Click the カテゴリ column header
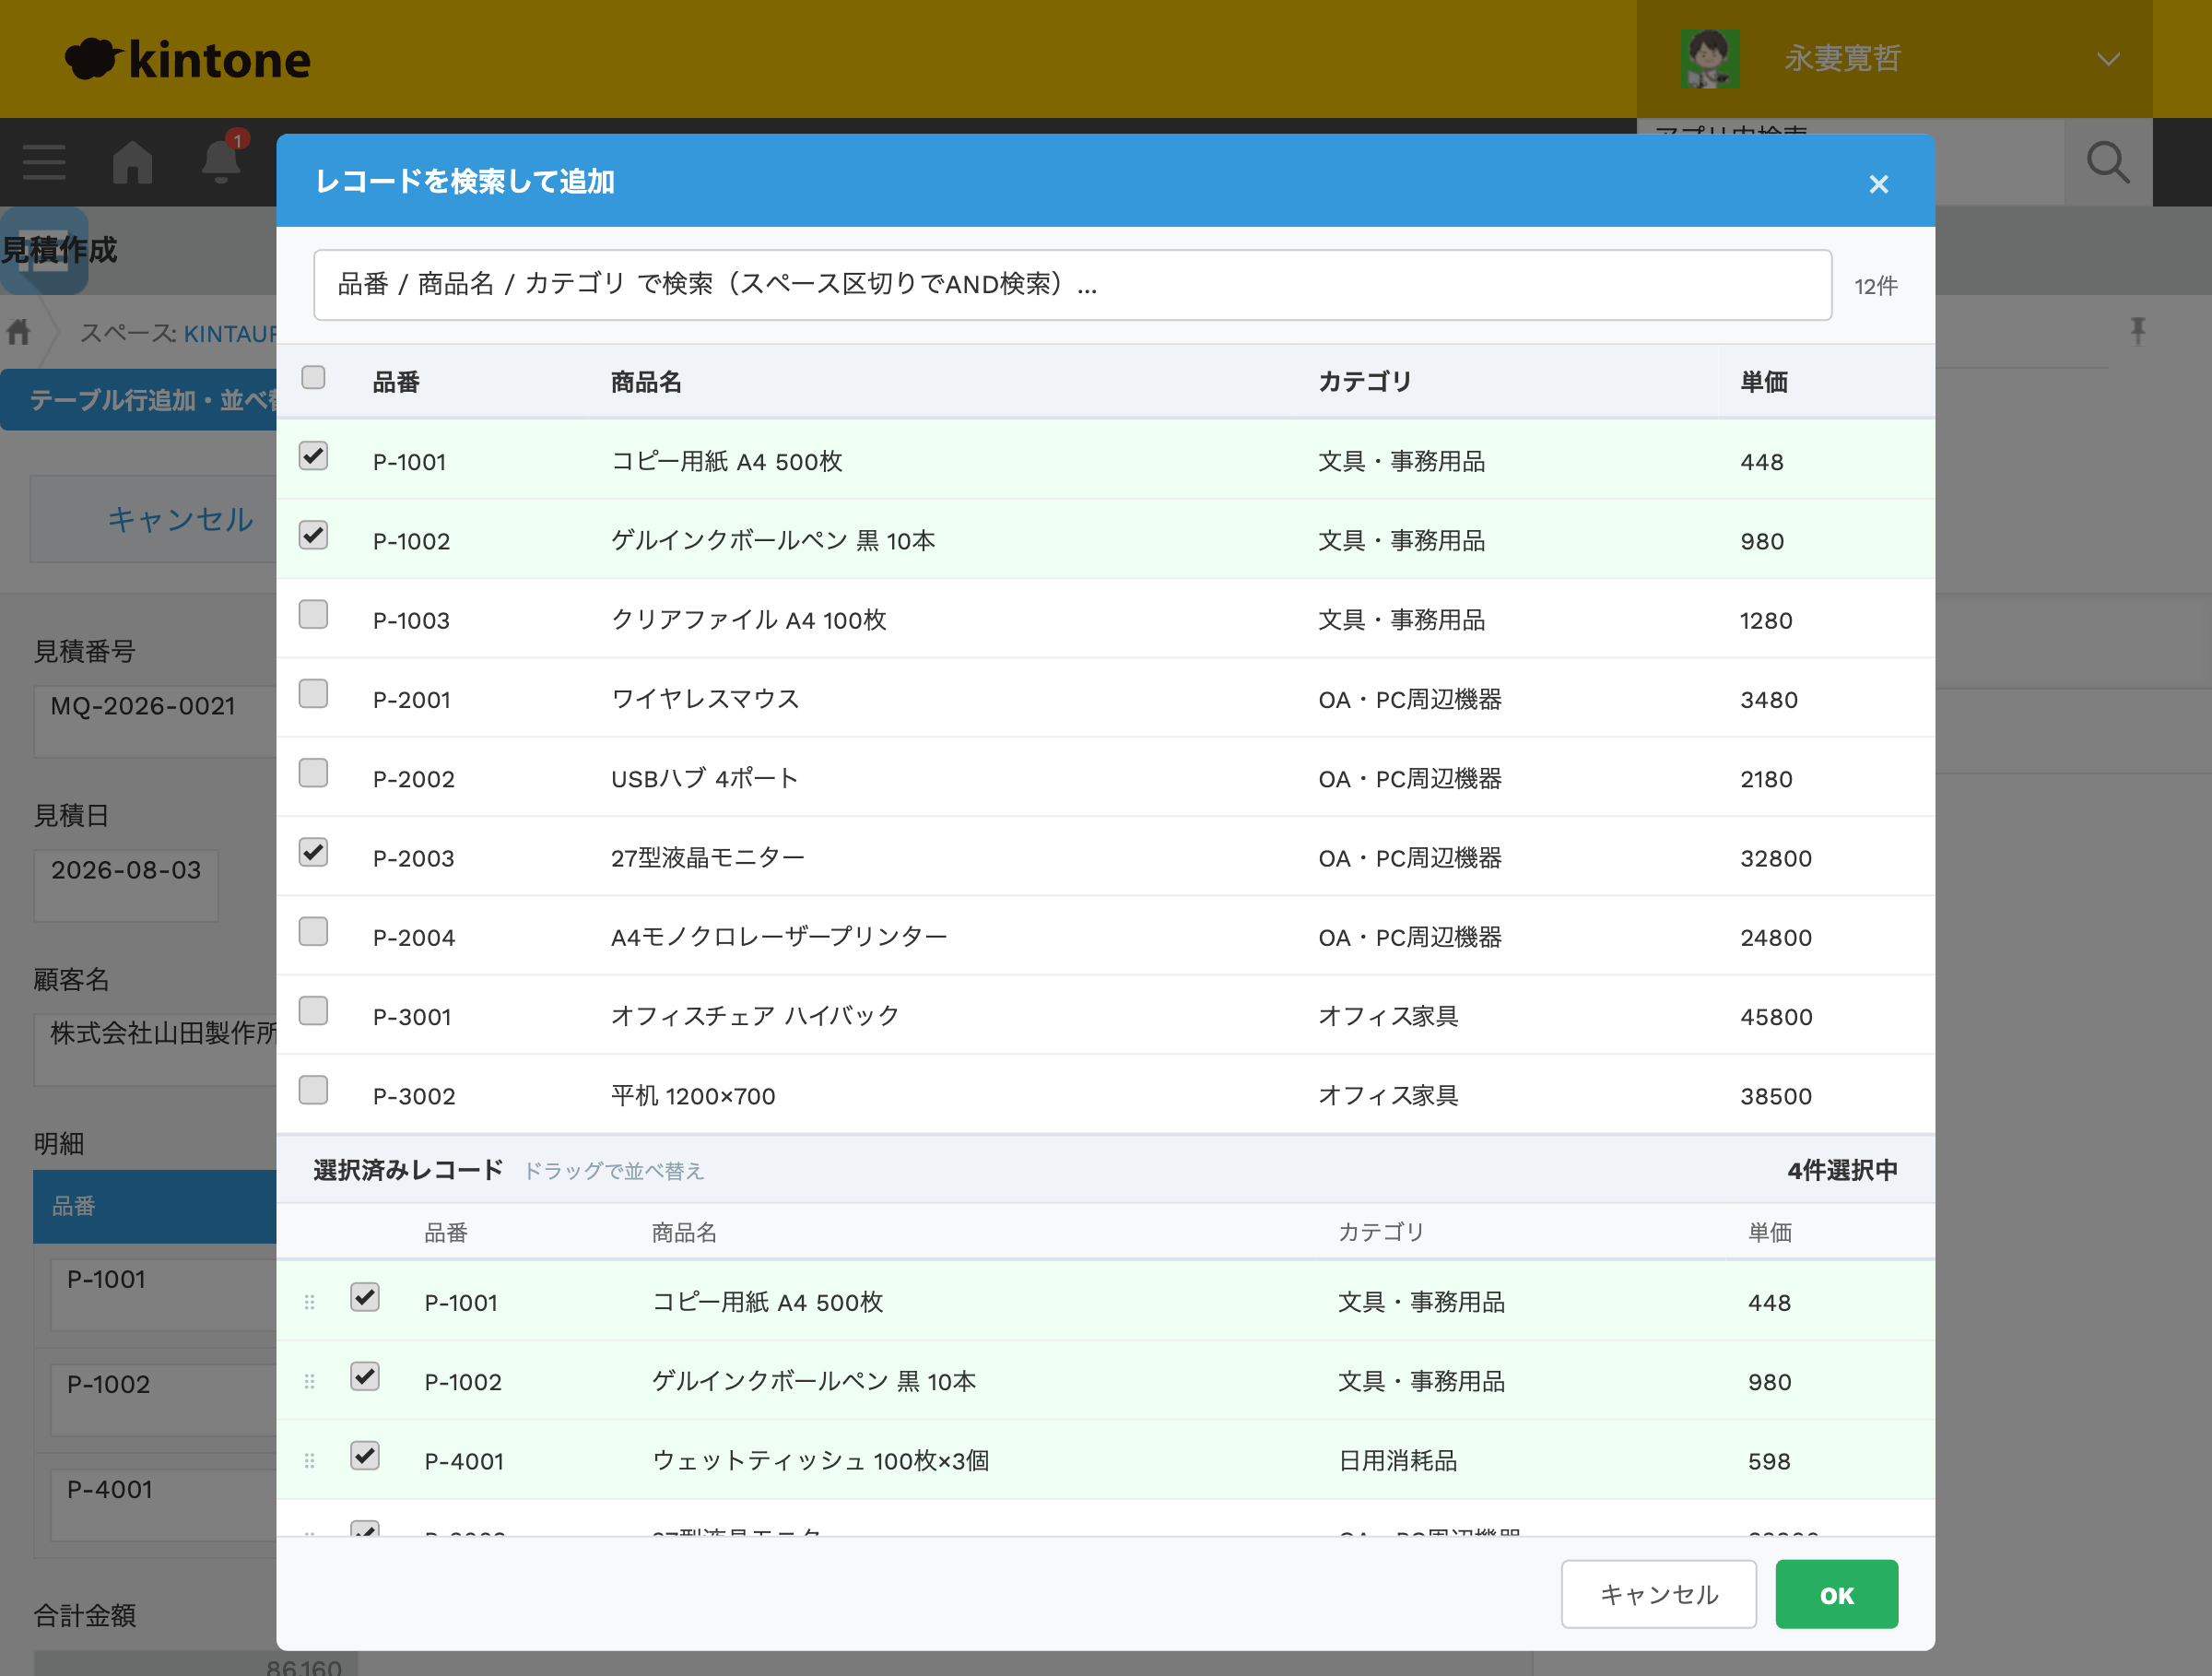Viewport: 2212px width, 1676px height. tap(1365, 382)
